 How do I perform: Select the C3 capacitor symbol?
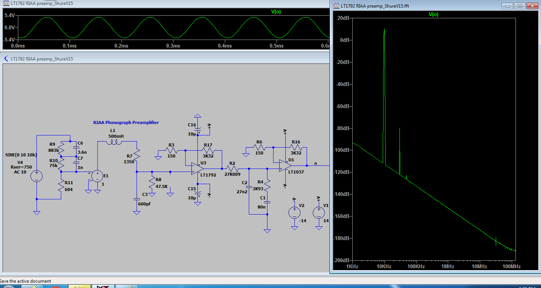click(137, 199)
